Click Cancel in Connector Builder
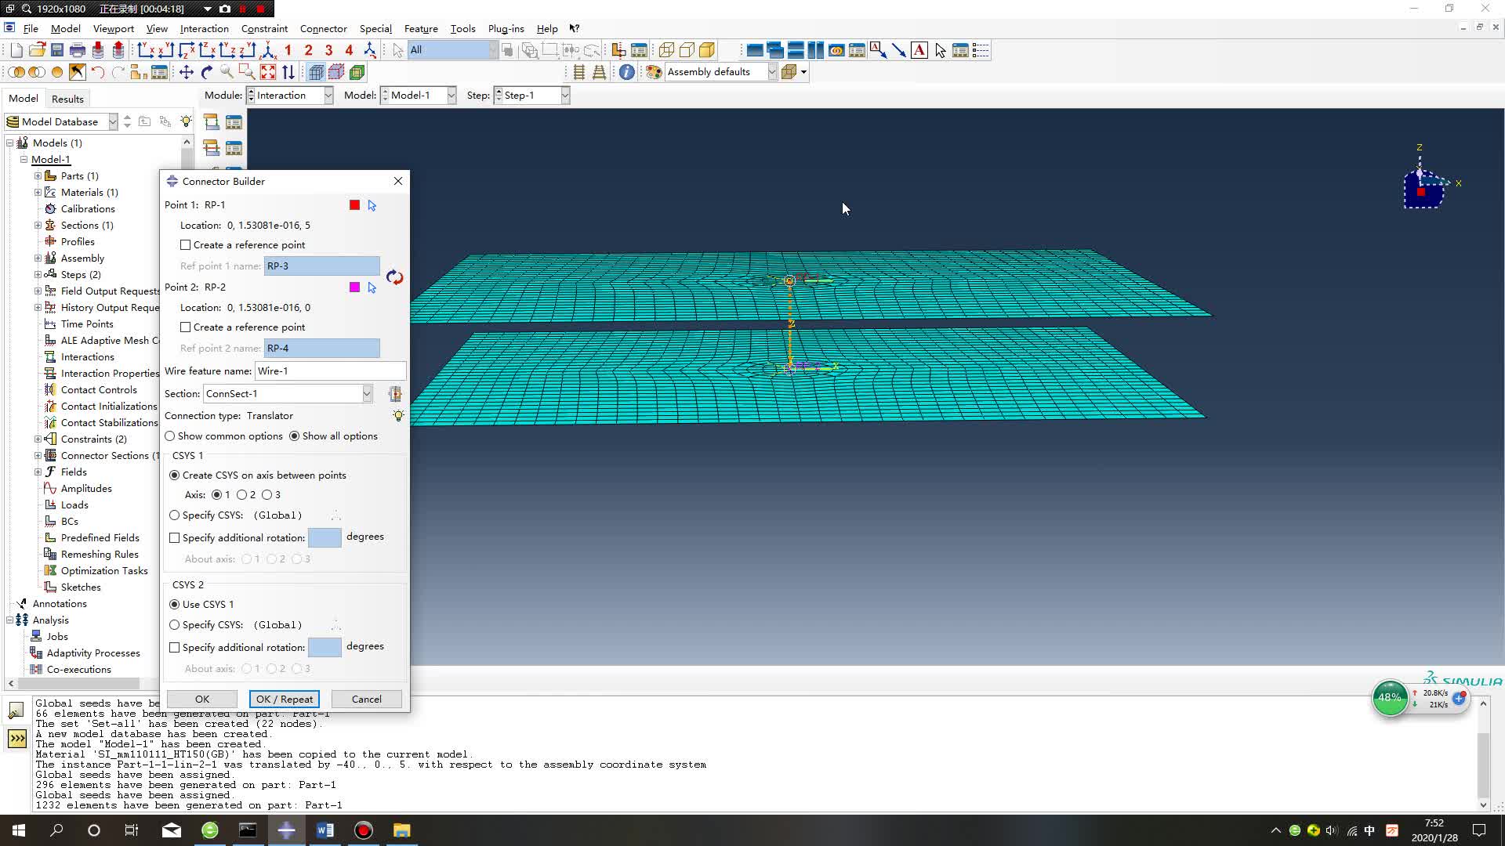The height and width of the screenshot is (846, 1505). point(366,700)
